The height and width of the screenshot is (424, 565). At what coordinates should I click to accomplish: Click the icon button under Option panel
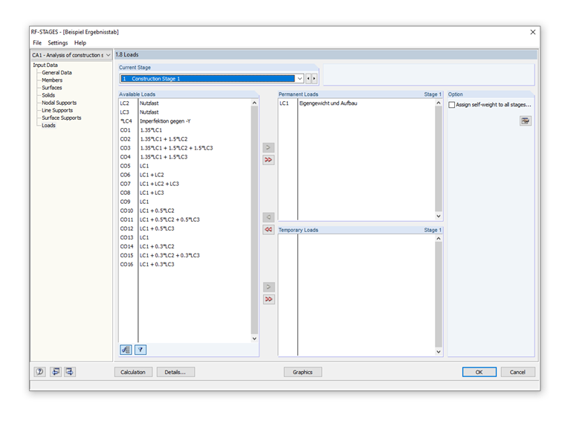(526, 121)
